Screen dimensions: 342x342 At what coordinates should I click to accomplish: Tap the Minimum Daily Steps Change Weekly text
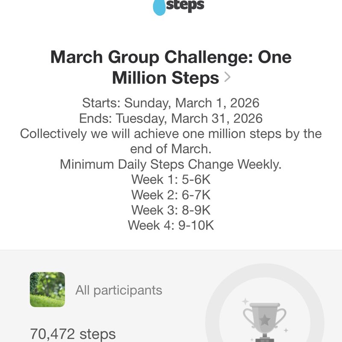click(171, 164)
